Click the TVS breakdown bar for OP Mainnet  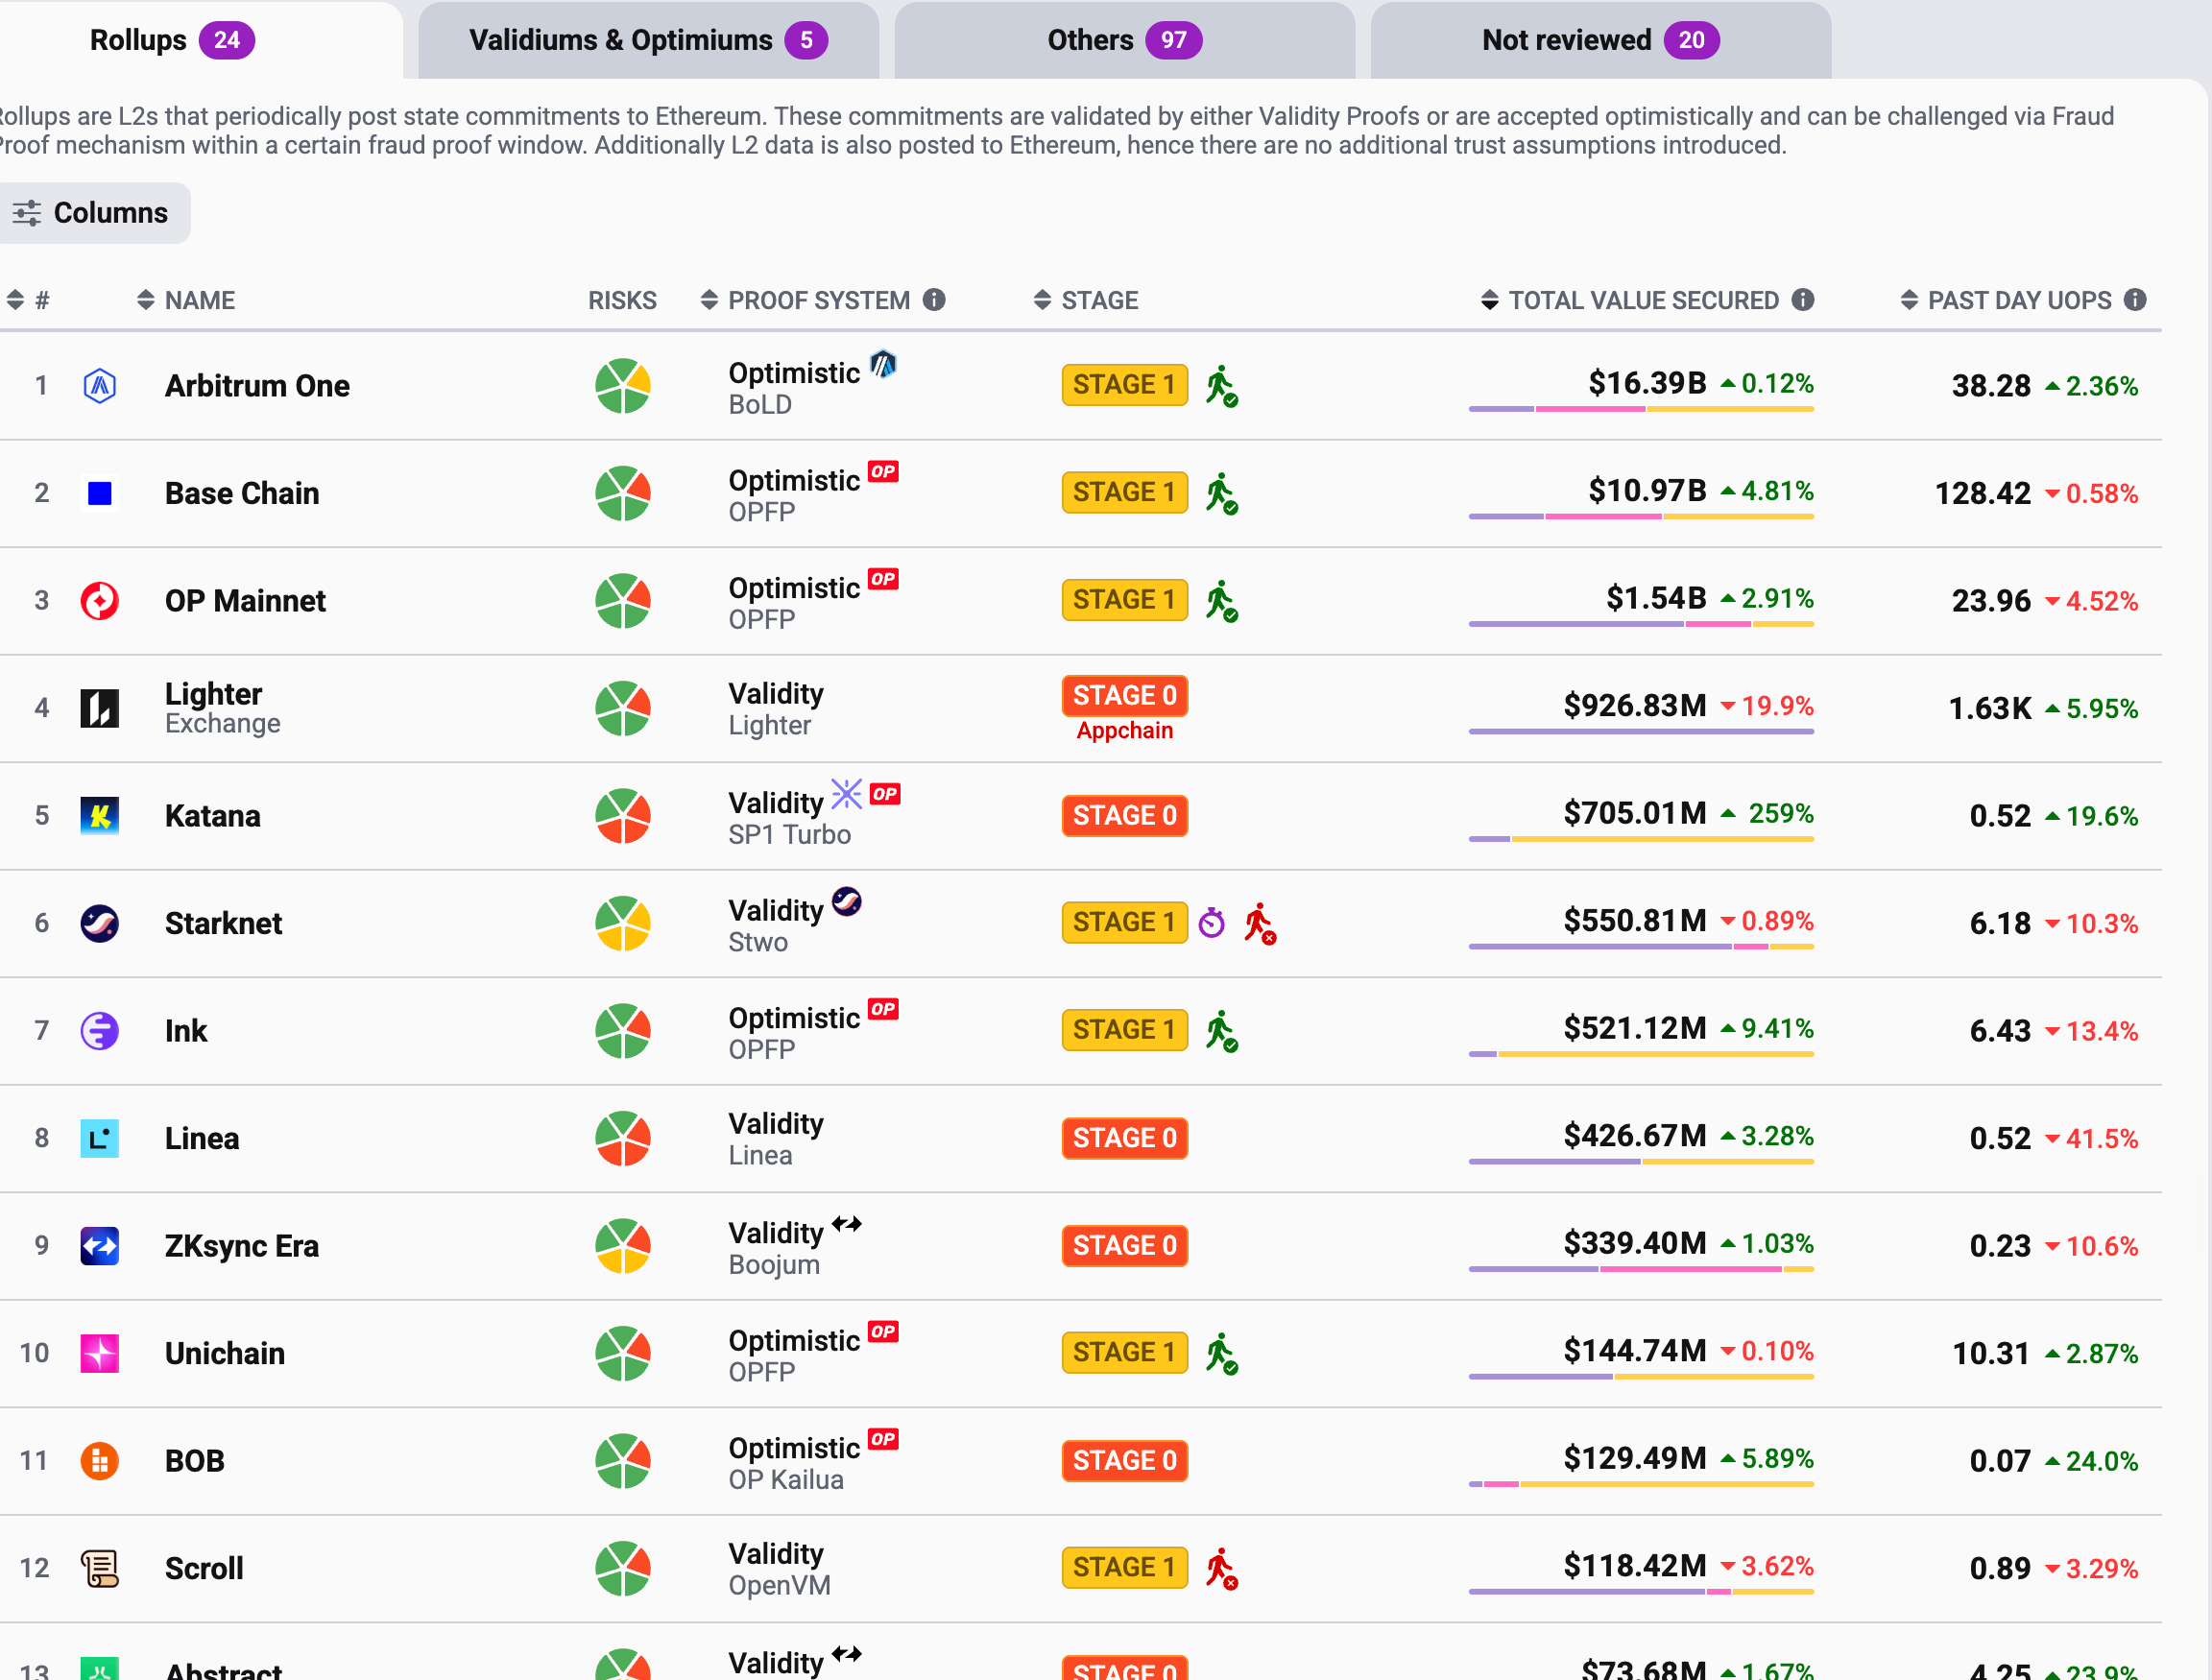tap(1641, 624)
